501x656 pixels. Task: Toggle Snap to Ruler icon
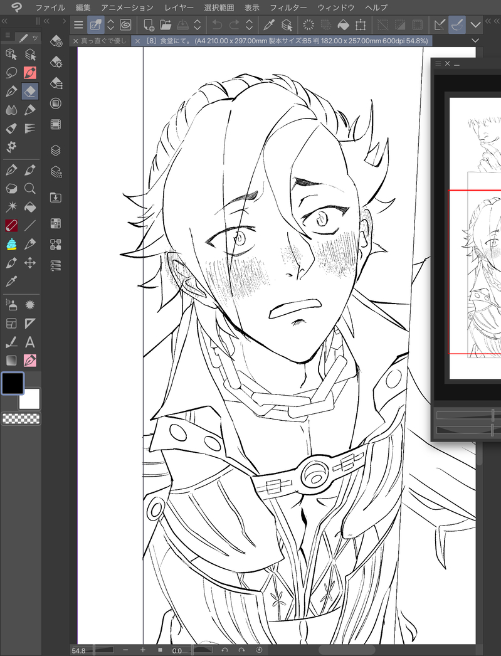click(x=439, y=24)
